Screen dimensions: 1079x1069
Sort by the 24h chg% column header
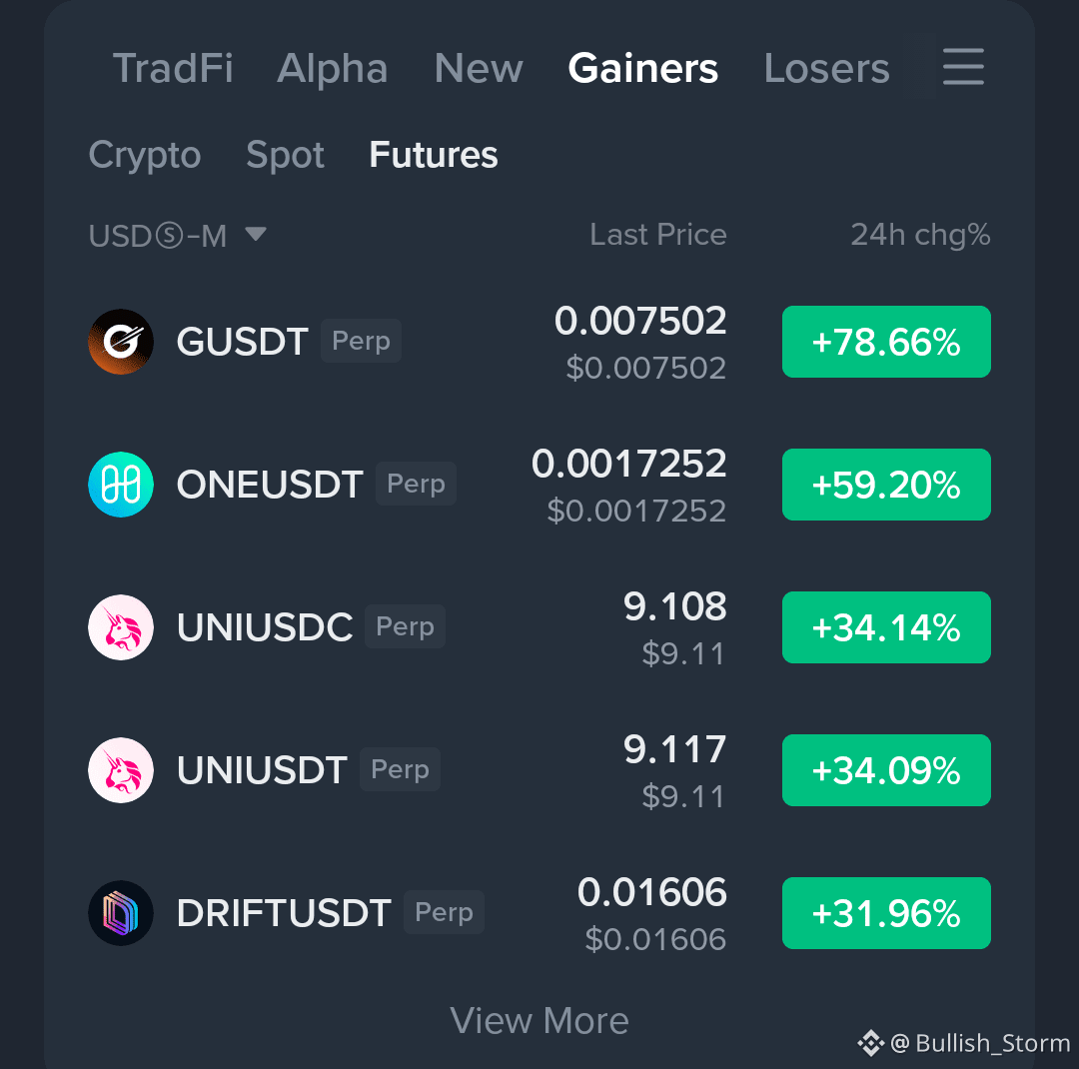pyautogui.click(x=921, y=235)
